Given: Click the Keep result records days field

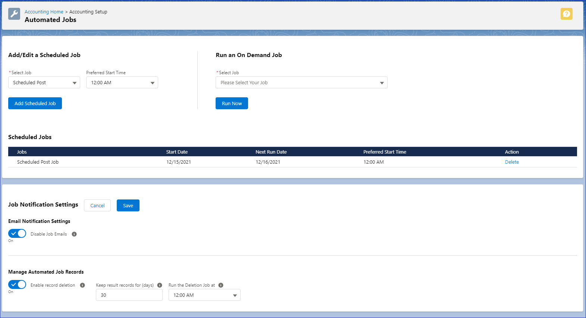Looking at the screenshot, I should point(129,295).
